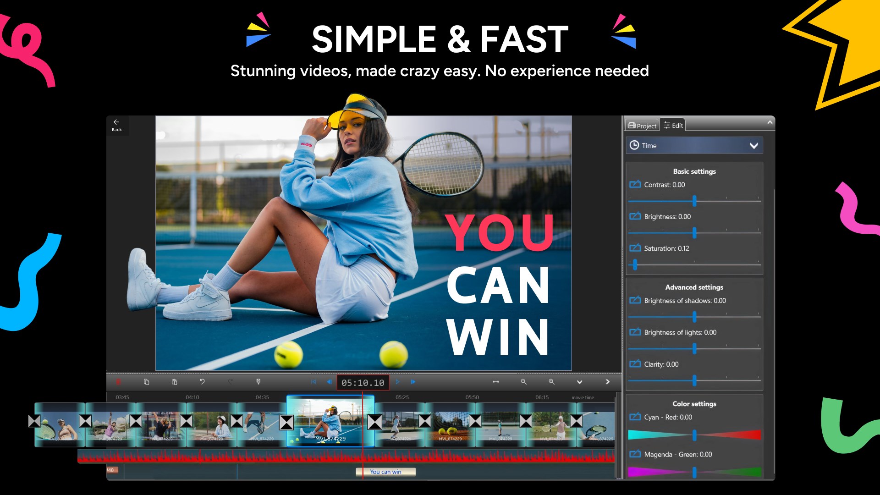This screenshot has width=880, height=495.
Task: Click the copy icon in the timeline toolbar
Action: pos(147,382)
